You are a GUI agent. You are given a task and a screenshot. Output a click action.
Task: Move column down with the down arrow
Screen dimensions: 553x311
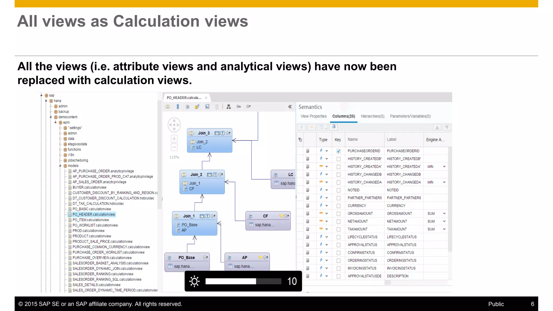pos(447,127)
